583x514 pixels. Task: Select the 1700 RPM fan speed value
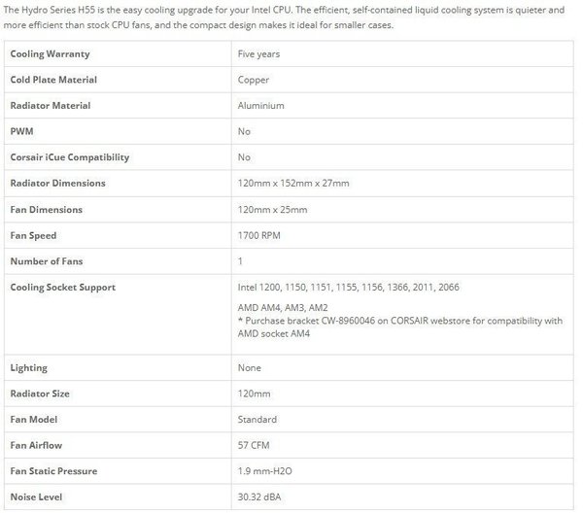[259, 236]
